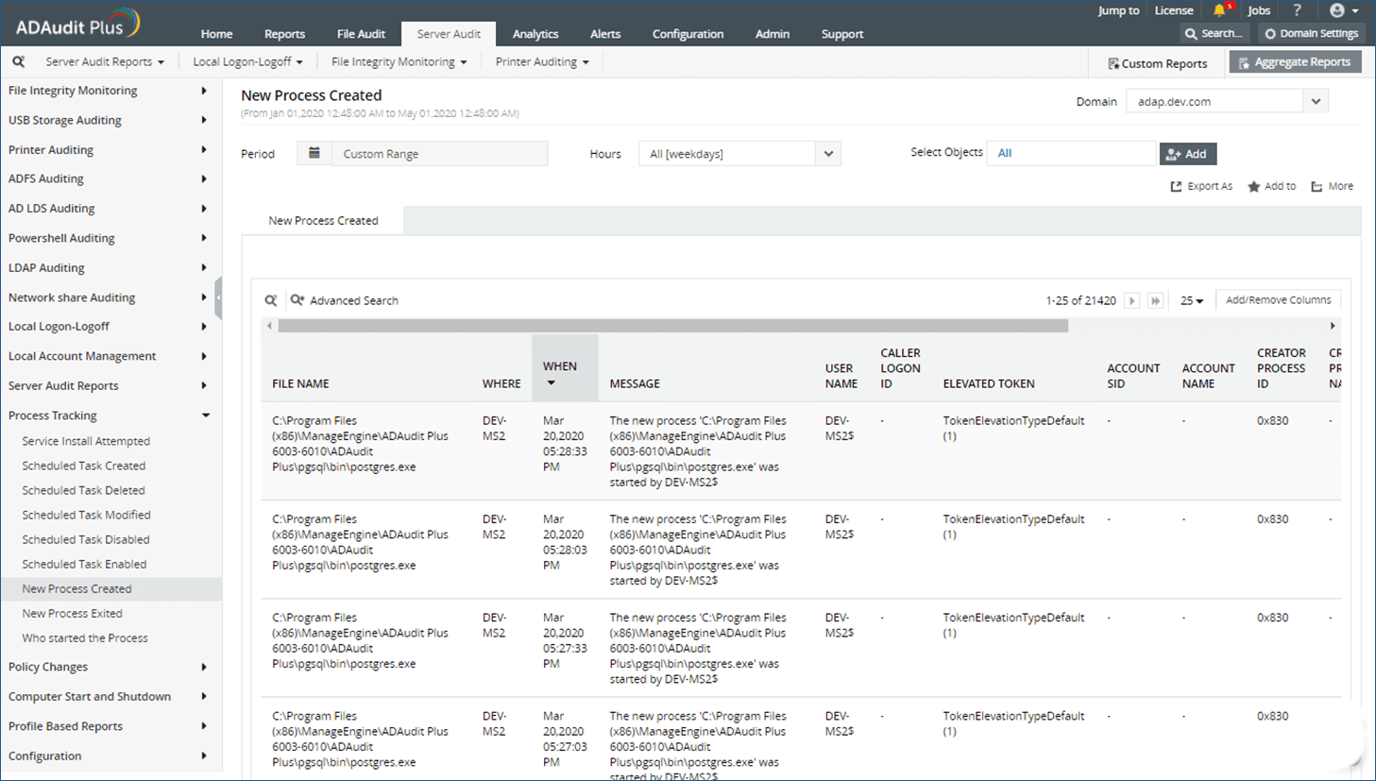Open the Domain dropdown

coord(1316,101)
